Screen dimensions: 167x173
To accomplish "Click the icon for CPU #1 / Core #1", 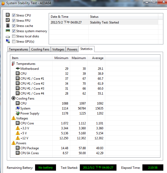I will pyautogui.click(x=18, y=78).
